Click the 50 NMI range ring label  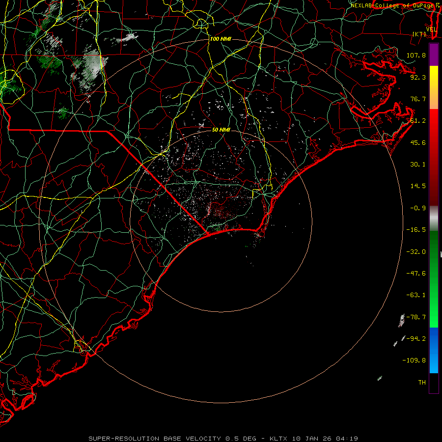tap(221, 130)
